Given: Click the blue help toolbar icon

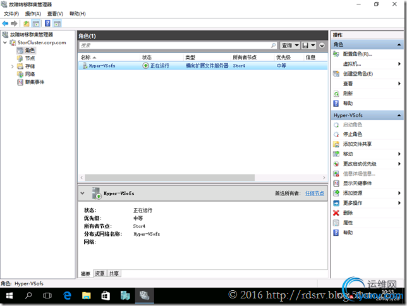Looking at the screenshot, I should [x=47, y=23].
